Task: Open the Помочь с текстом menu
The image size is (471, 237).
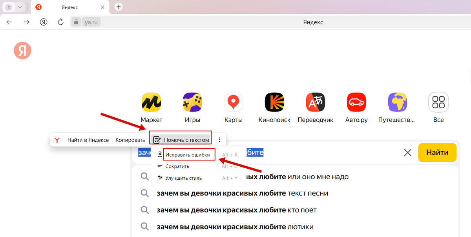Action: pyautogui.click(x=181, y=140)
